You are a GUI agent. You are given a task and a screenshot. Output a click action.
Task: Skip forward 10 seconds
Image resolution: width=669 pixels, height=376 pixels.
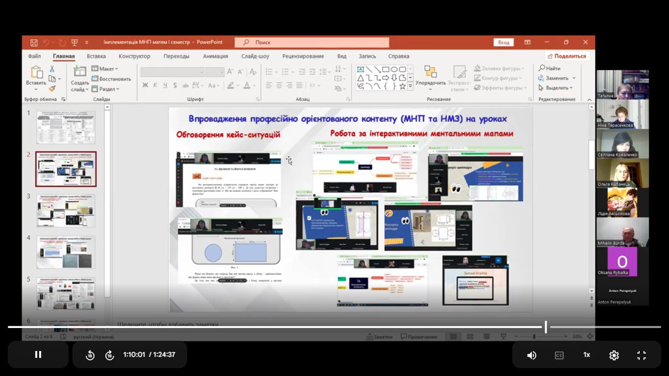[x=110, y=355]
